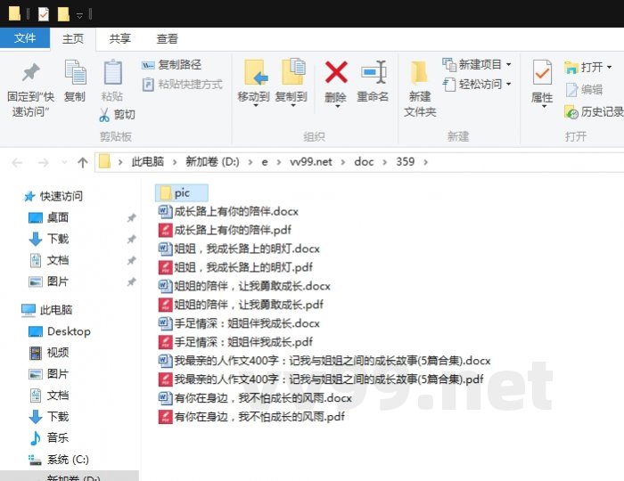Click the red Delete icon

pyautogui.click(x=336, y=72)
